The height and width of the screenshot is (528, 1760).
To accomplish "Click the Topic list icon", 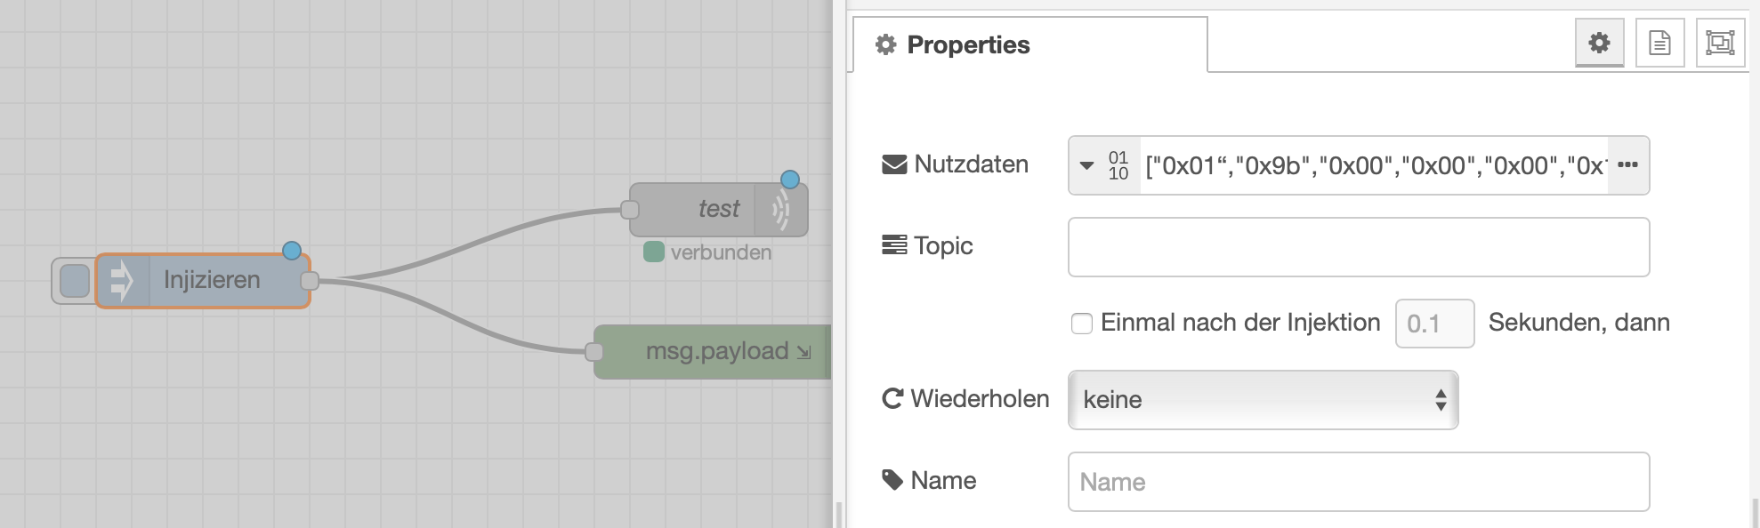I will tap(894, 245).
